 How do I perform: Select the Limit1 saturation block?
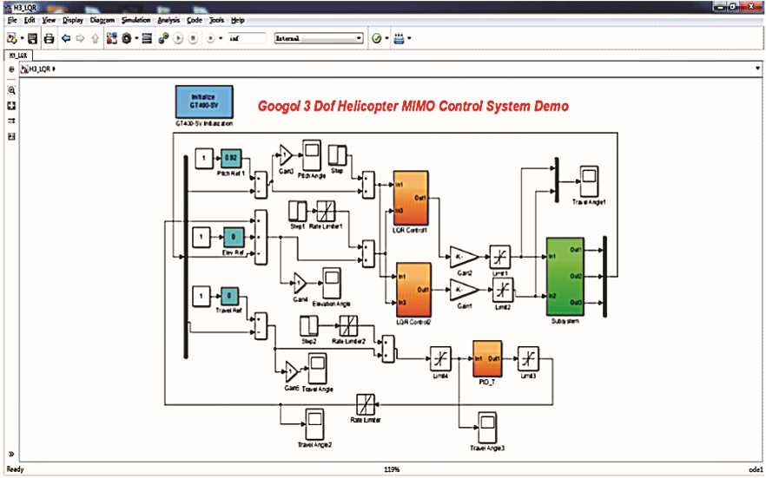(x=499, y=257)
